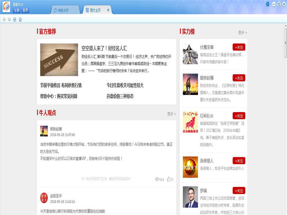Open article 空空道人来了！财经名人汇

click(104, 48)
